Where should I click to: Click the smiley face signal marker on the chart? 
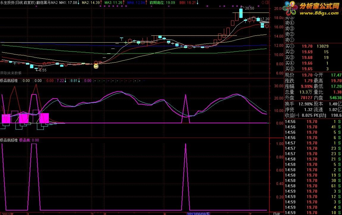click(96, 66)
